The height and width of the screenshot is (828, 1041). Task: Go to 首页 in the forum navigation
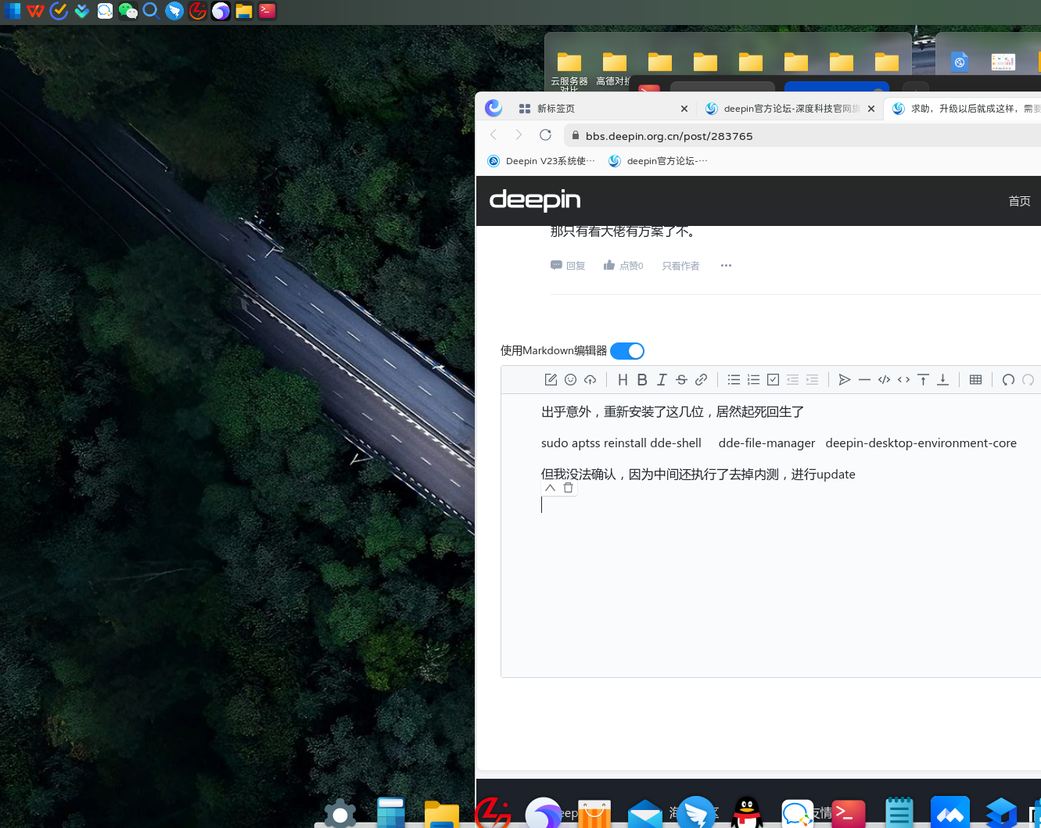coord(1019,201)
